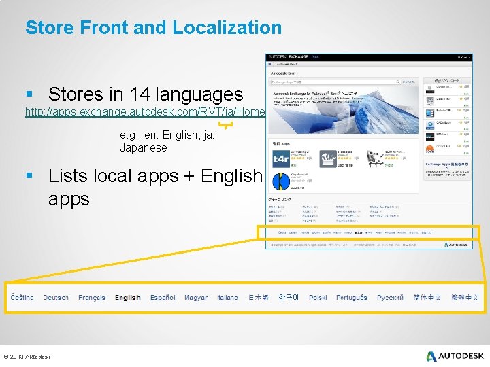Screen dimensions: 490x367
Task: Click the chair dimensions app icon
Action: [375, 159]
